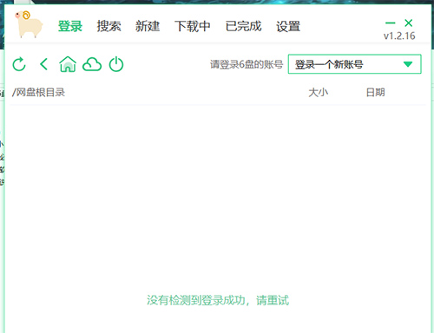
Task: Click the power logout icon
Action: point(116,64)
